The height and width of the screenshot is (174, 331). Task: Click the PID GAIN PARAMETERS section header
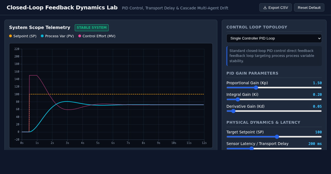tap(252, 73)
